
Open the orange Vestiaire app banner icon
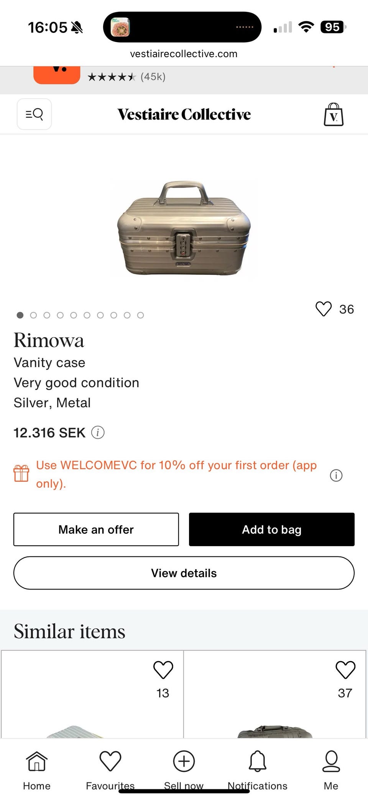[x=57, y=74]
